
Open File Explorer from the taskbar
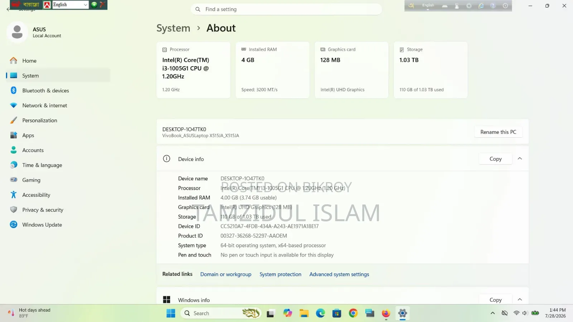pos(304,313)
